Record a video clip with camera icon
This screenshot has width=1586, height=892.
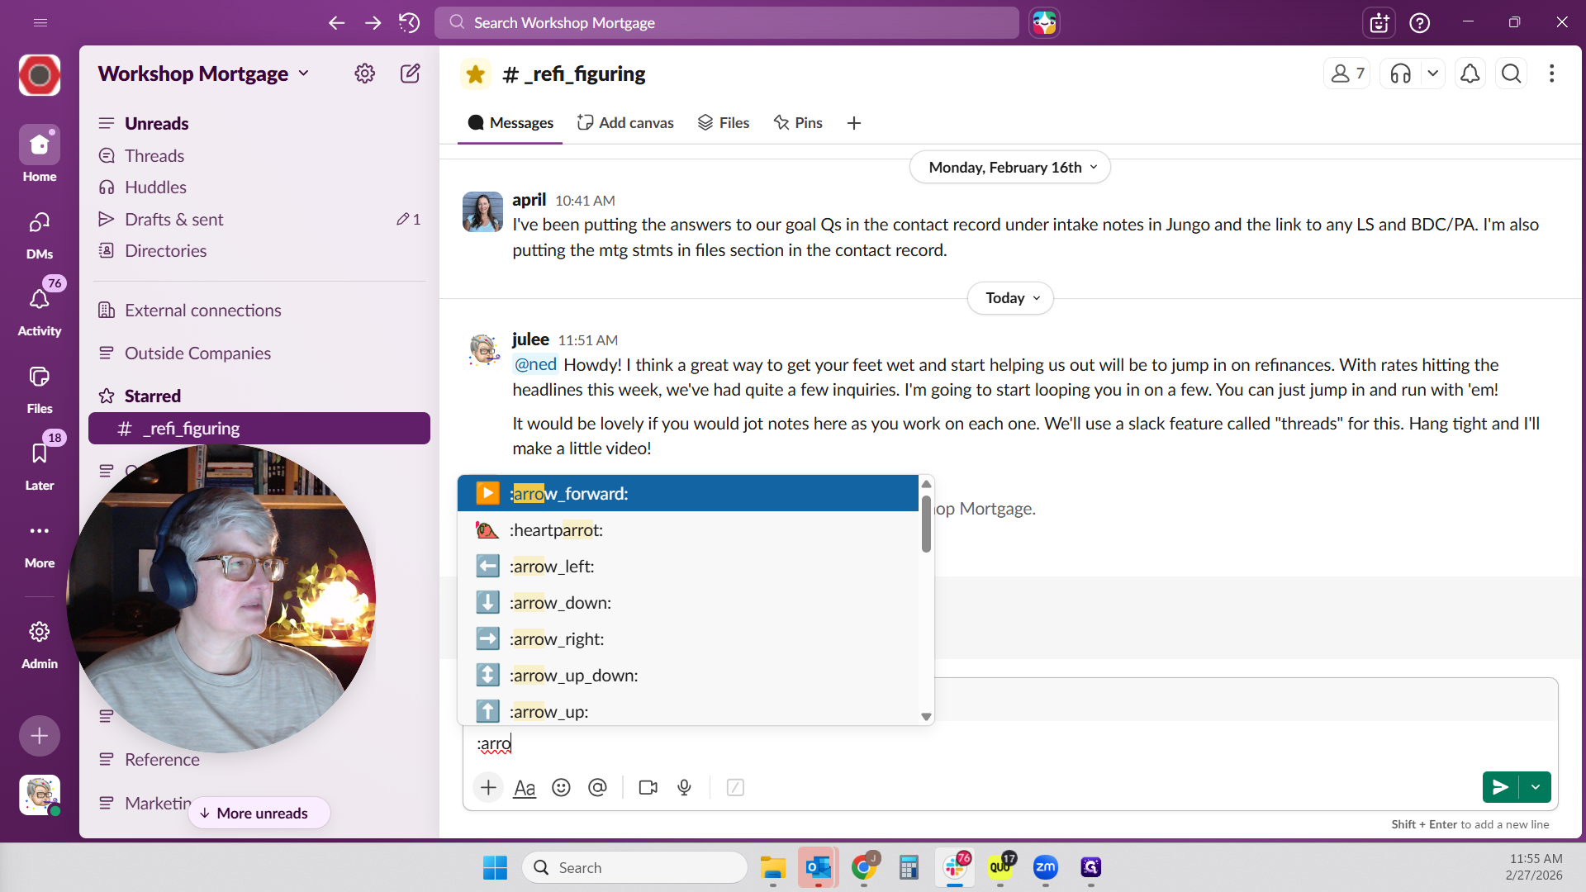coord(648,787)
